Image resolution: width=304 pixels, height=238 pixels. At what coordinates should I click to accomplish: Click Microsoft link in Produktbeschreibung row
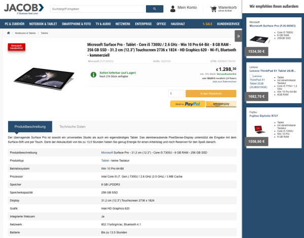(x=107, y=152)
